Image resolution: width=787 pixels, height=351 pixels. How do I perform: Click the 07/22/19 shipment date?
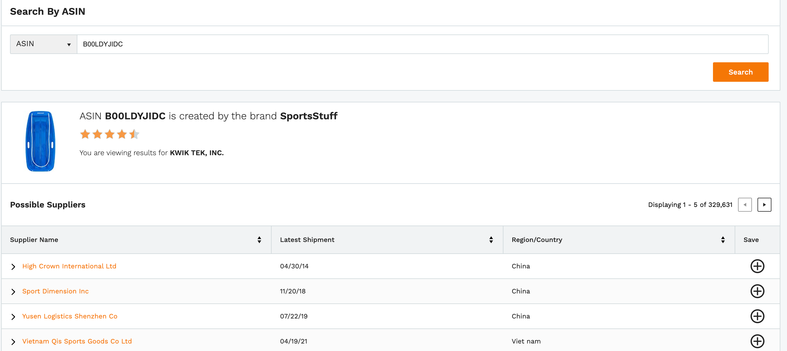(294, 316)
